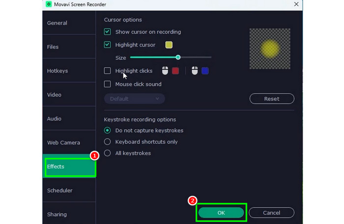Uncheck Show cursor on recording

[107, 32]
